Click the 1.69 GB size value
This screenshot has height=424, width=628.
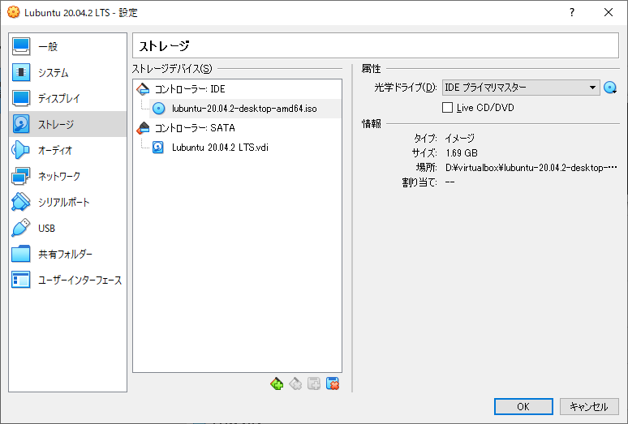click(462, 153)
